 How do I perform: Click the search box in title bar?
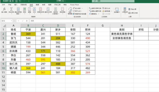pyautogui.click(x=113, y=1)
